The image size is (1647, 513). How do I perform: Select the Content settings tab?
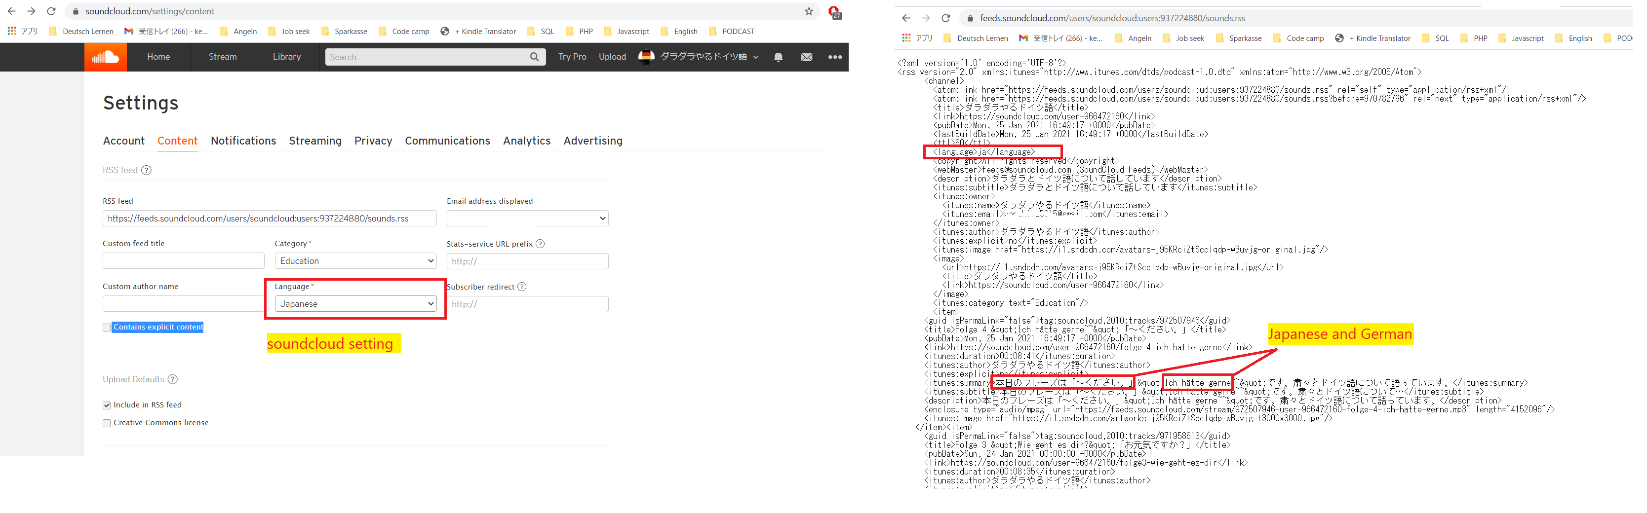178,141
